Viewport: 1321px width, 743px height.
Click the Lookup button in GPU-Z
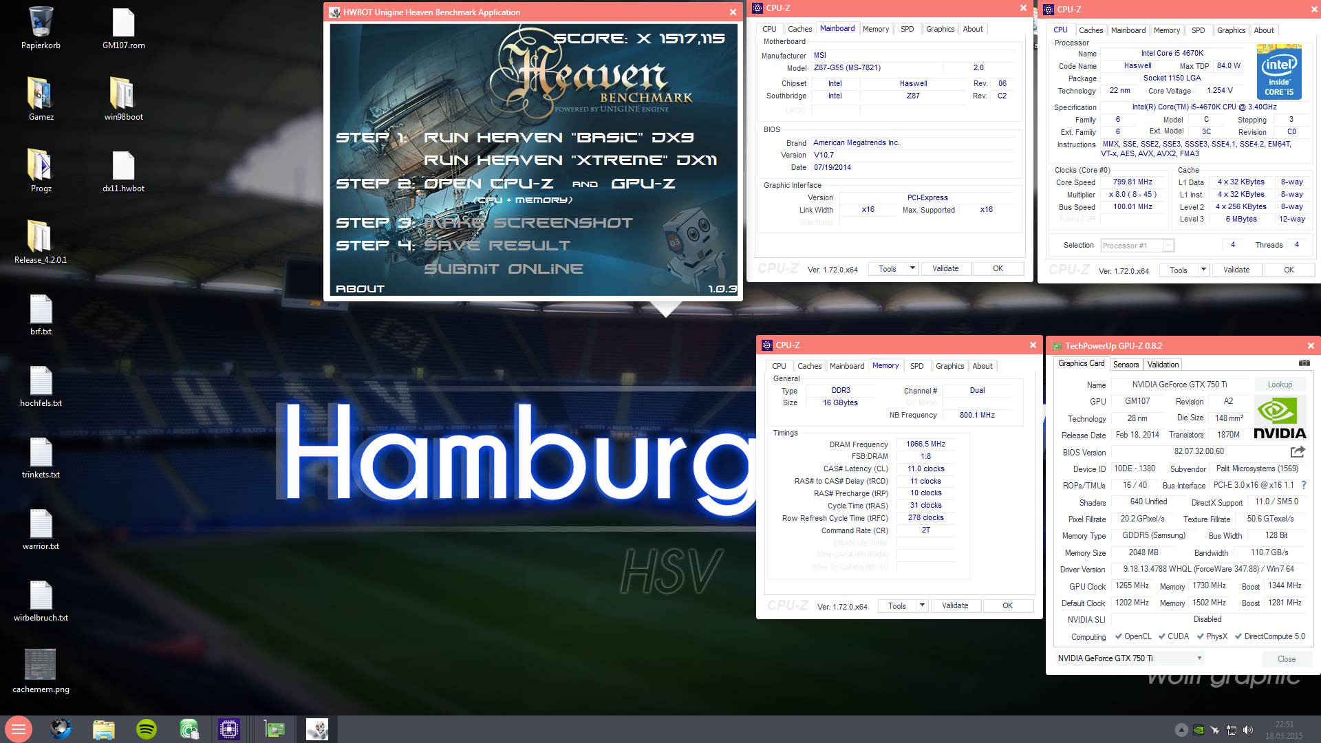coord(1280,385)
